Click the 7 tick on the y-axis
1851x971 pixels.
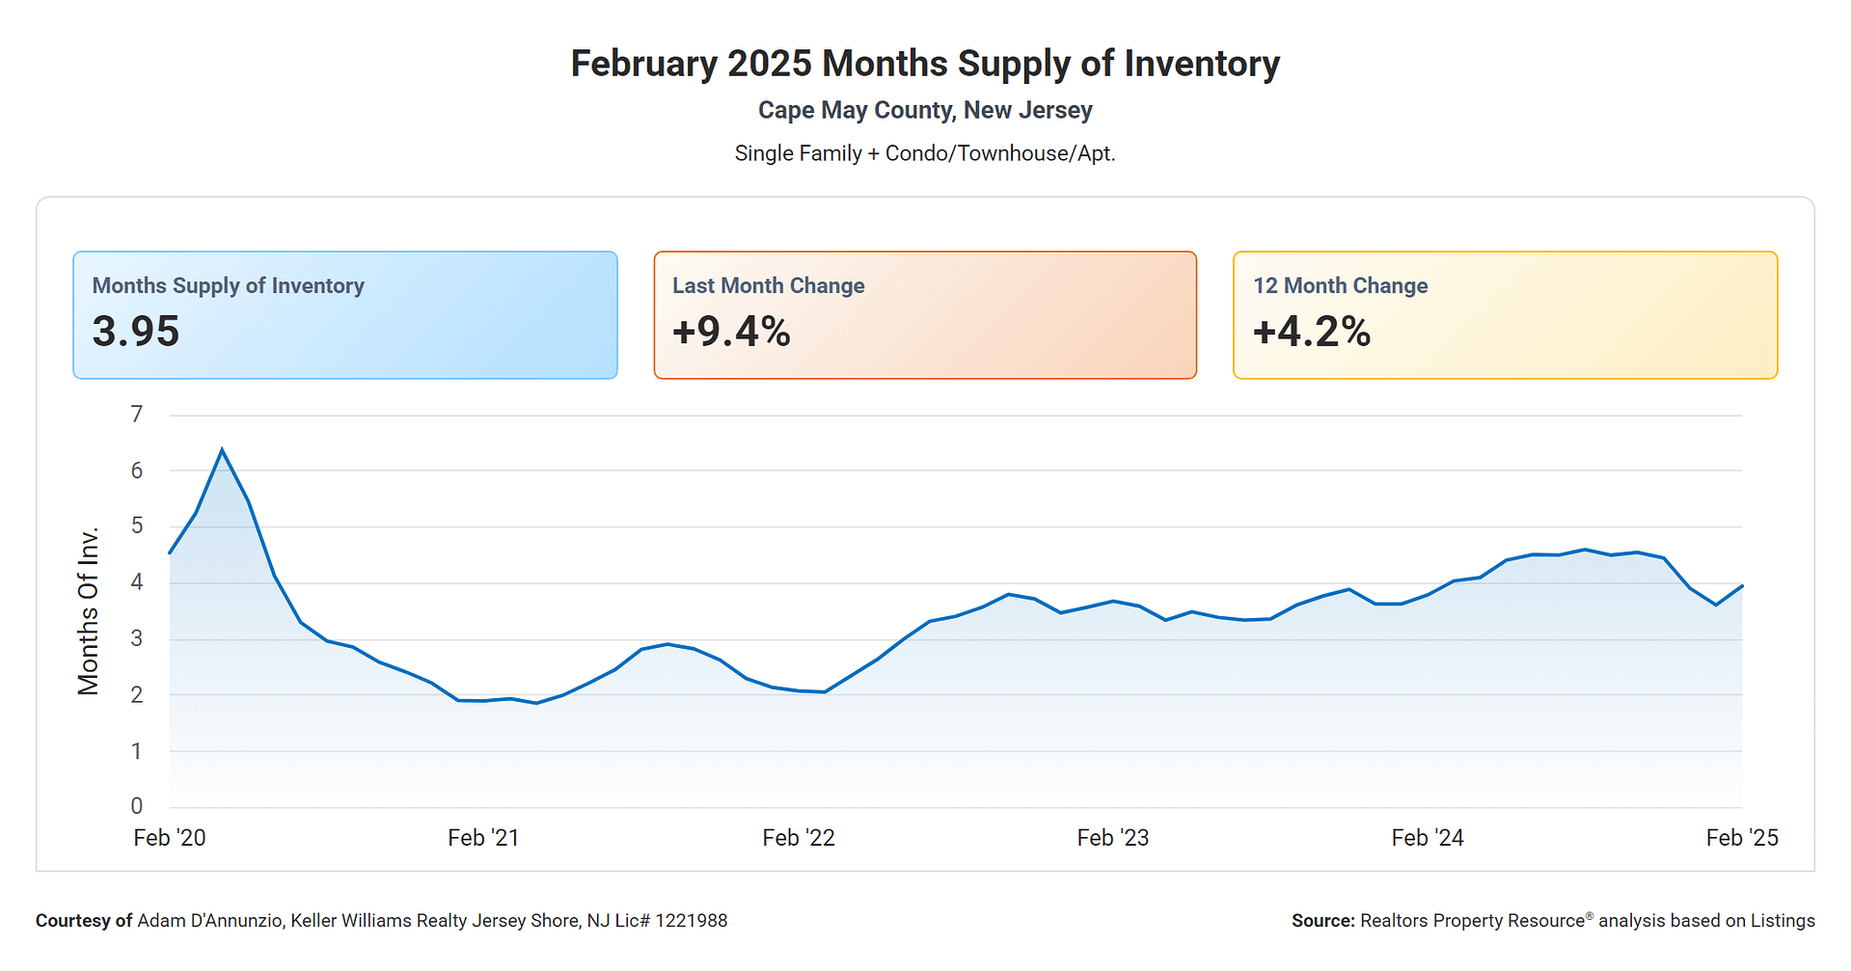(137, 415)
